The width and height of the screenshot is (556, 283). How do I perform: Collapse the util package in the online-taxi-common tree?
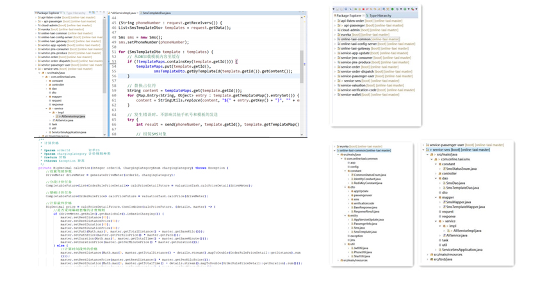point(345,244)
